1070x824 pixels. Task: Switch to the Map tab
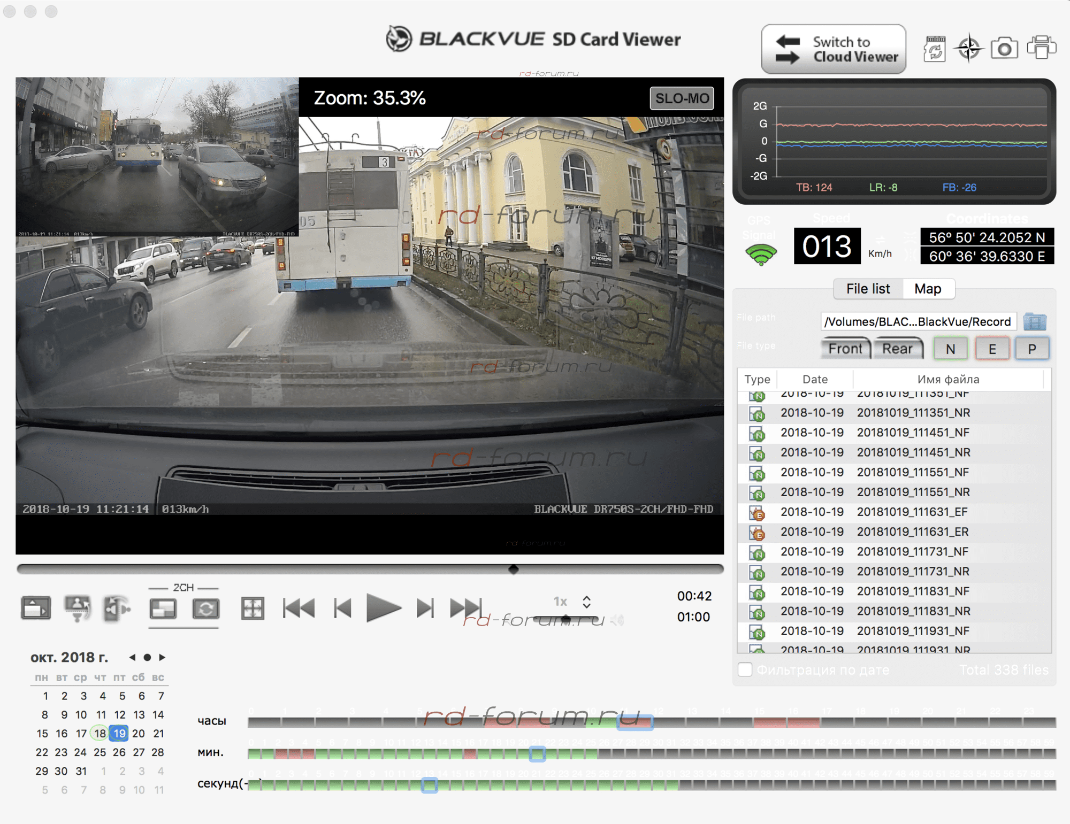tap(927, 289)
